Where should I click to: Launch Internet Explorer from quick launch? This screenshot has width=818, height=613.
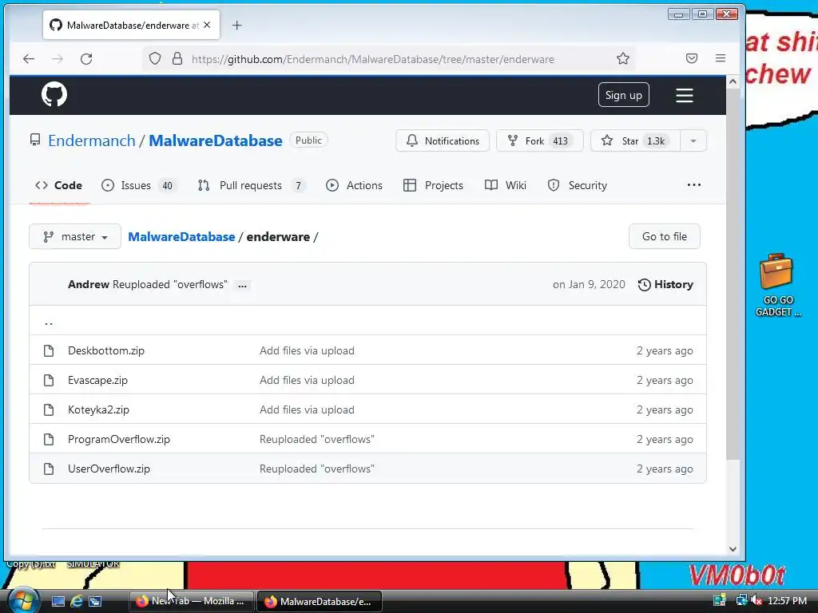pyautogui.click(x=77, y=601)
